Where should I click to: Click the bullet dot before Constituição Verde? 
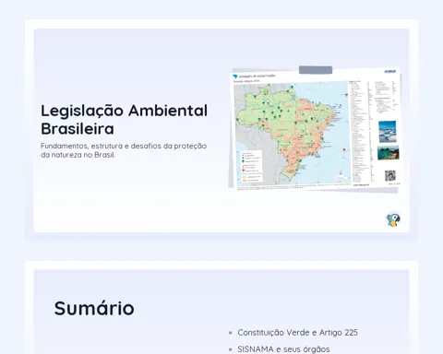231,333
